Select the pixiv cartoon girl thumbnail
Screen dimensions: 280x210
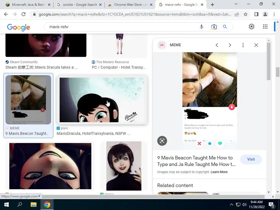102,100
